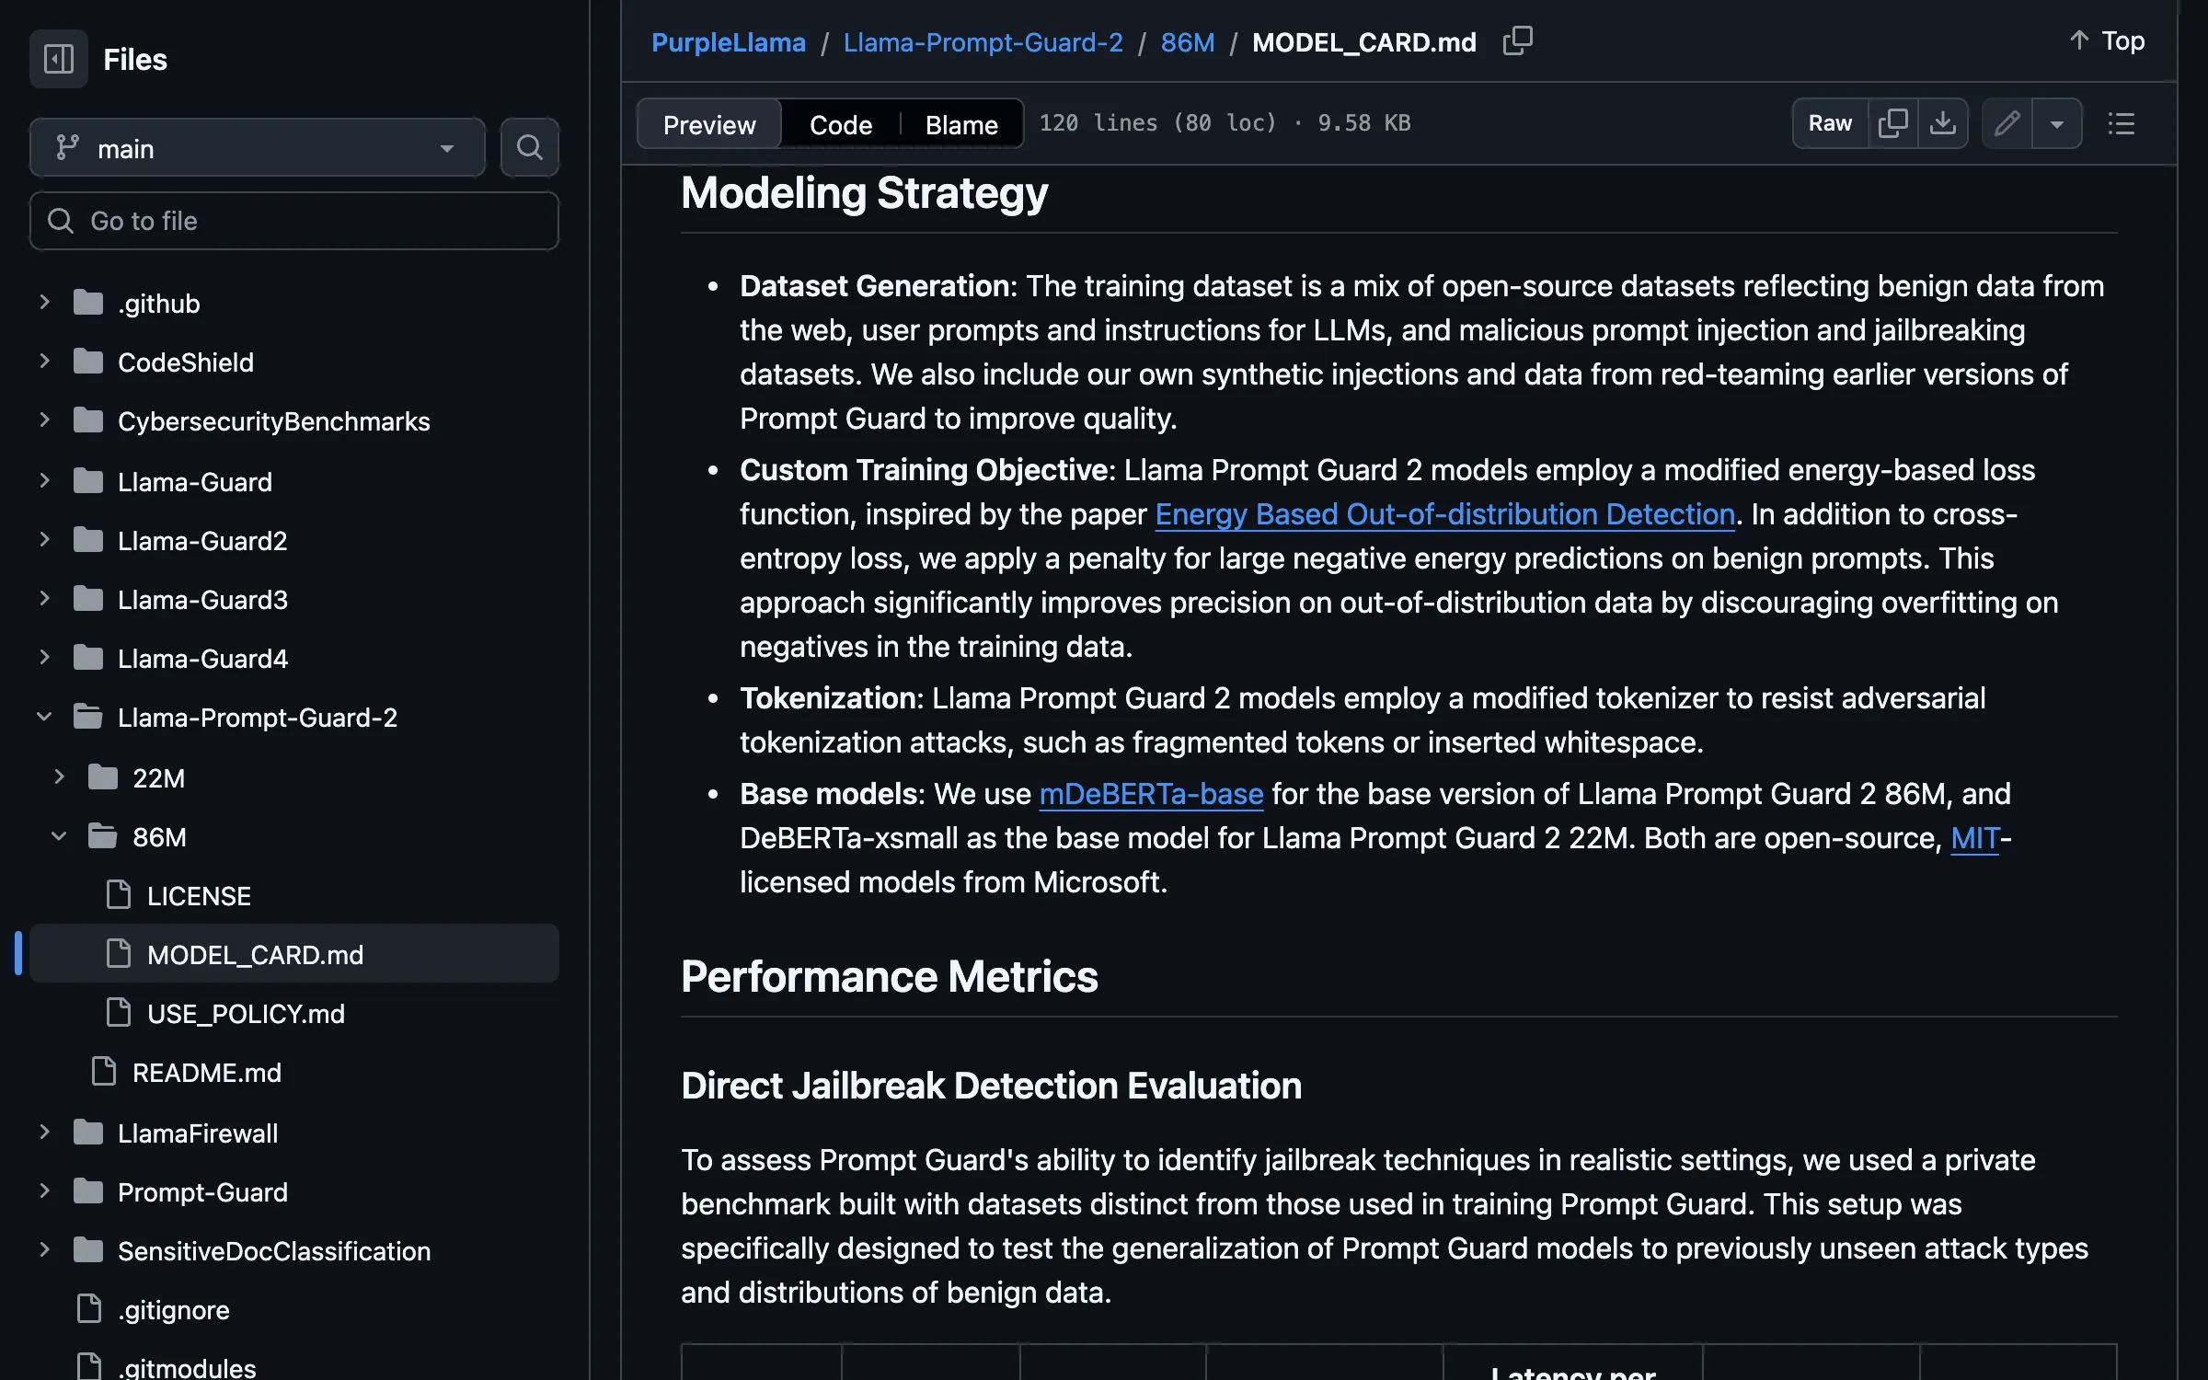The height and width of the screenshot is (1380, 2208).
Task: Expand the 22M folder chevron
Action: [59, 776]
